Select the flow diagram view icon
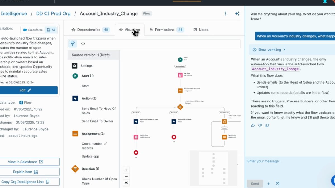 pos(73,44)
